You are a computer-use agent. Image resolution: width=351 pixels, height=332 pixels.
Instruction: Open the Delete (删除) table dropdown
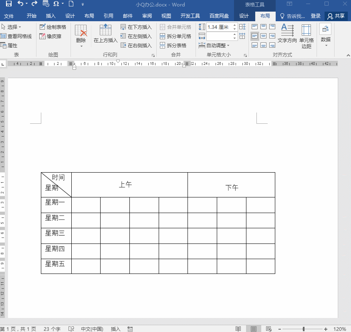(x=81, y=36)
